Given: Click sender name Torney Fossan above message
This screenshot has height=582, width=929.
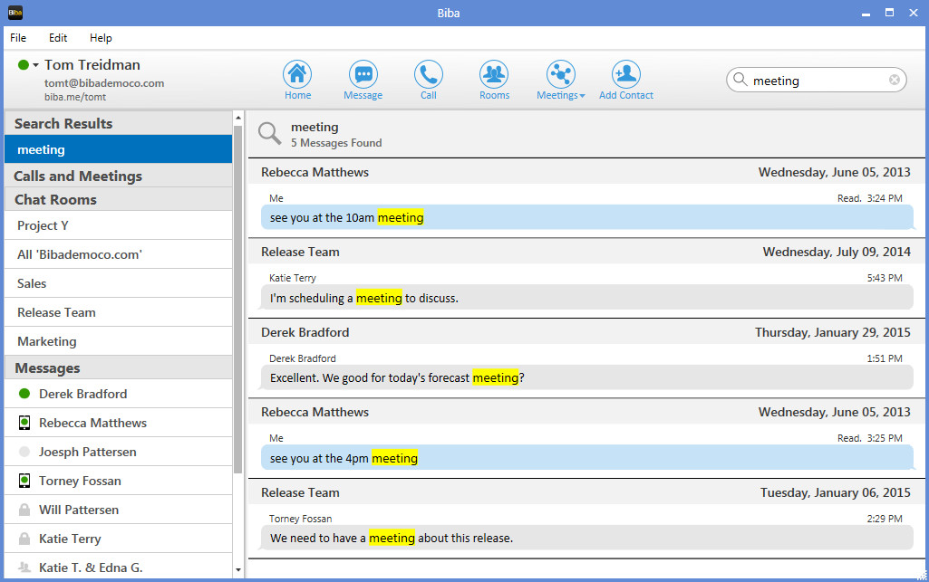Looking at the screenshot, I should (300, 519).
